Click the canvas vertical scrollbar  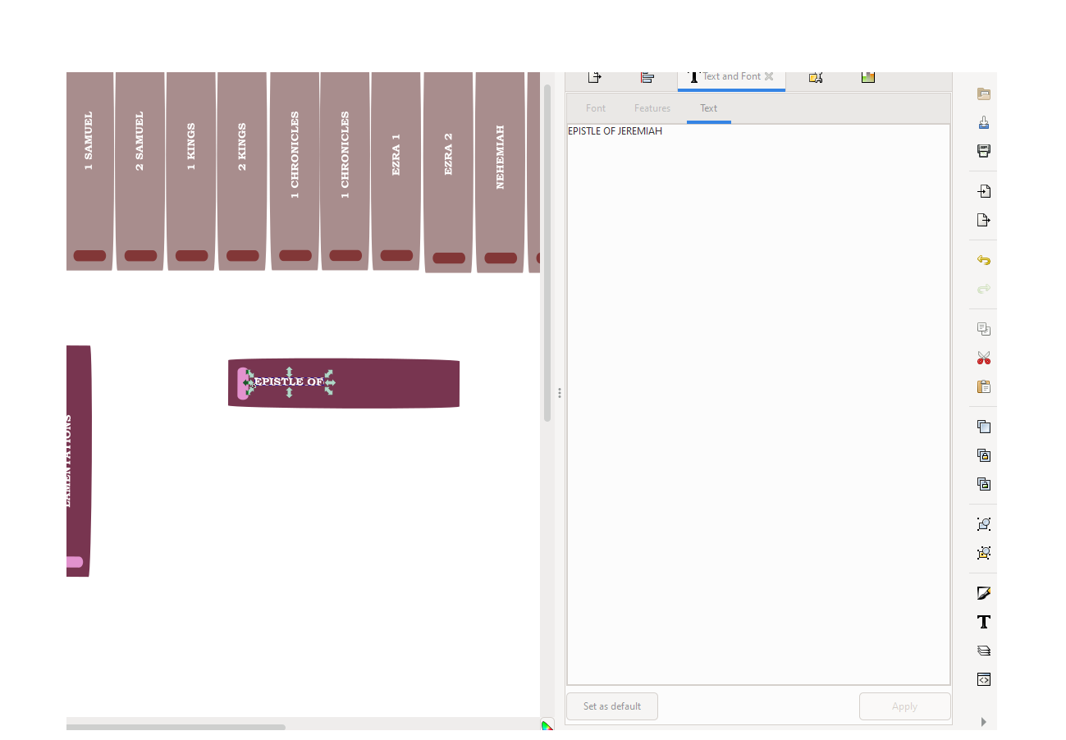click(x=547, y=253)
